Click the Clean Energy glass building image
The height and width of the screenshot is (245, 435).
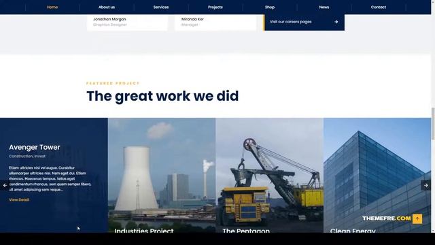pos(377,175)
